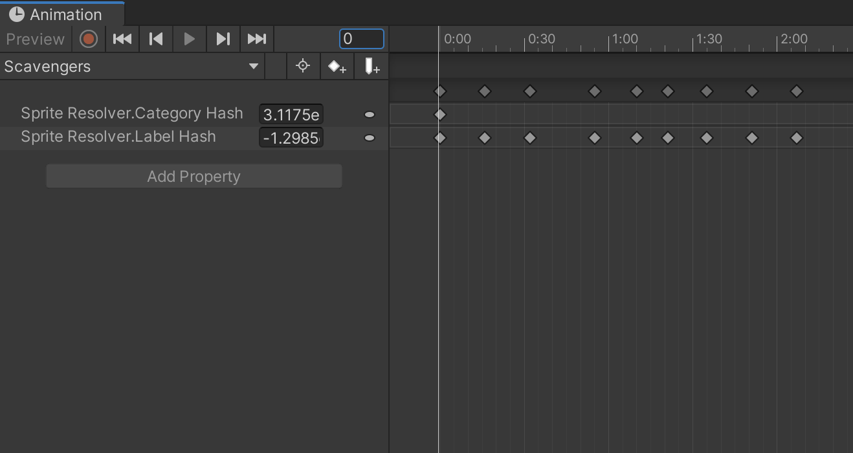Click the 0:00 mark on the time ruler
853x453 pixels.
457,39
